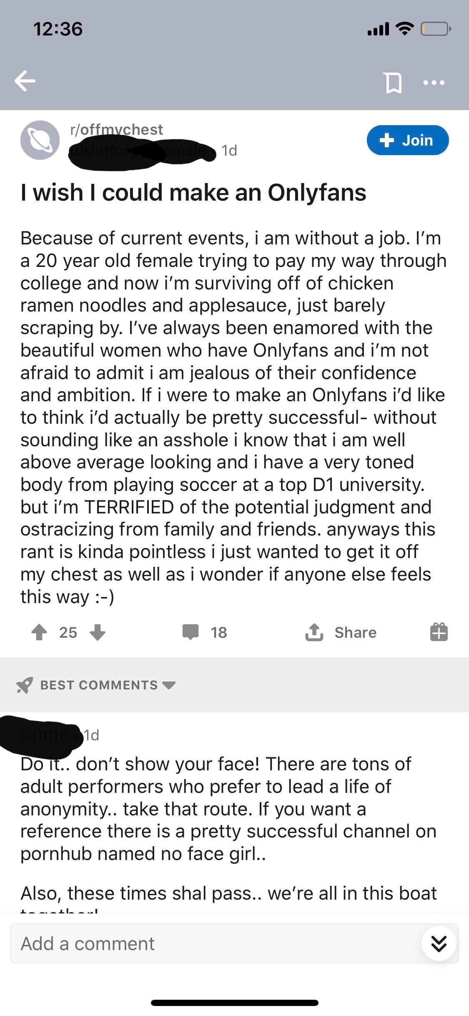This screenshot has width=469, height=1016.
Task: Open the three-dot overflow menu
Action: (x=434, y=83)
